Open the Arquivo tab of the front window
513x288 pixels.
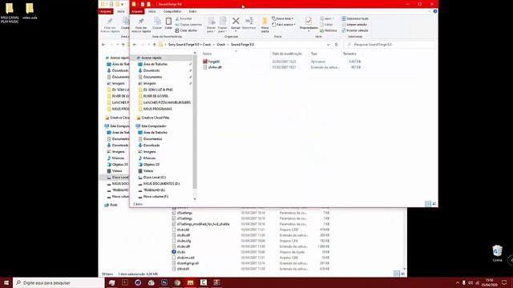(137, 11)
